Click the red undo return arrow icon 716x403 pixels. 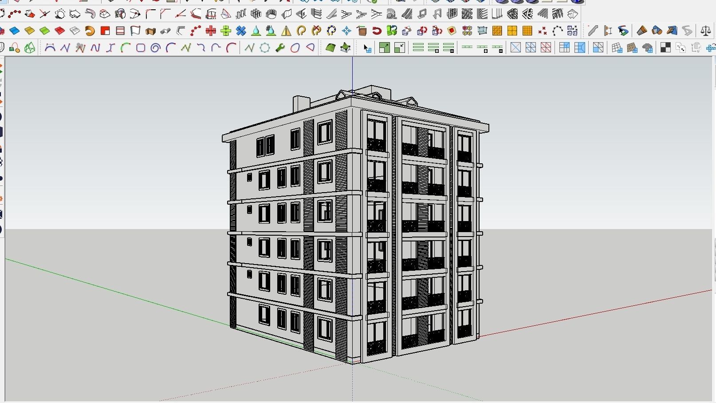pyautogui.click(x=377, y=31)
